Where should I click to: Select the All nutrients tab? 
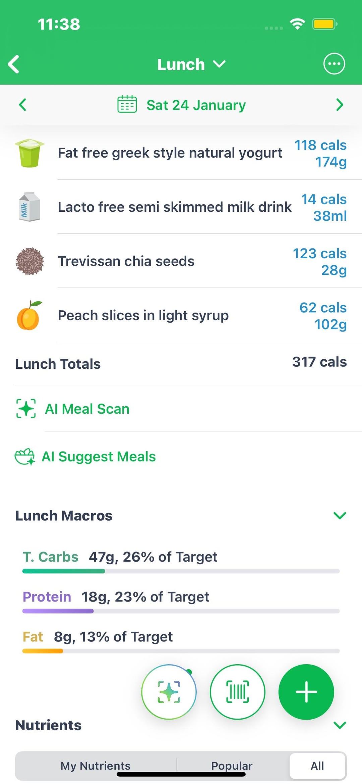[317, 766]
